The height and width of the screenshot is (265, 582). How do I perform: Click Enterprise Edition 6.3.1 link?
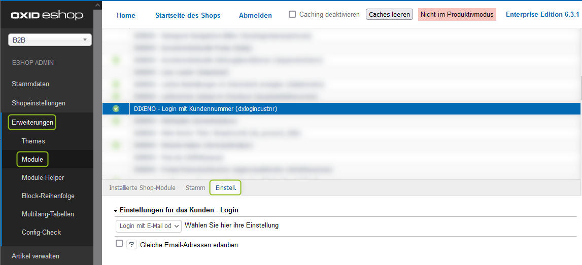click(x=542, y=15)
